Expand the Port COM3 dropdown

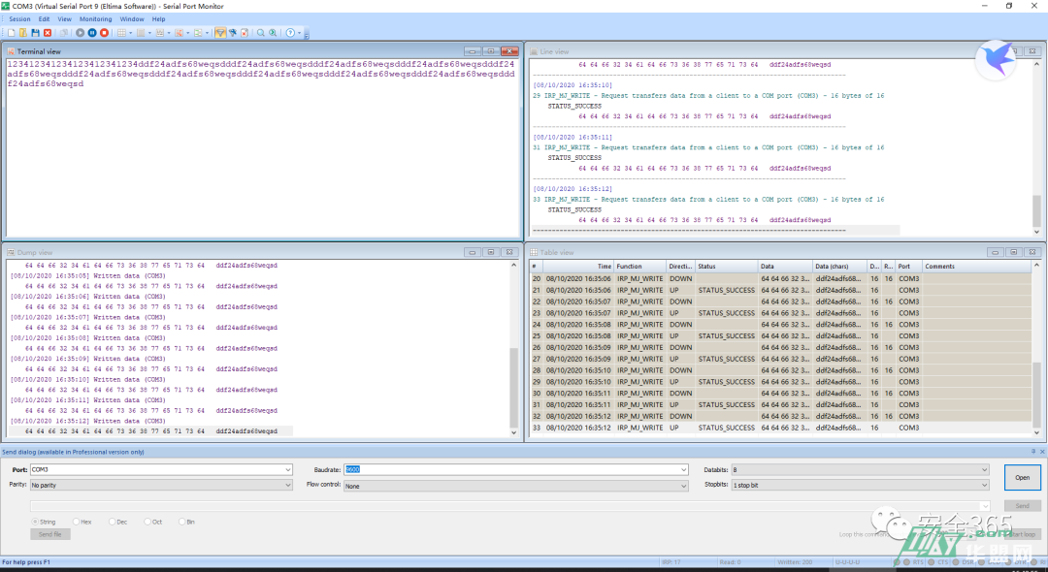coord(287,470)
